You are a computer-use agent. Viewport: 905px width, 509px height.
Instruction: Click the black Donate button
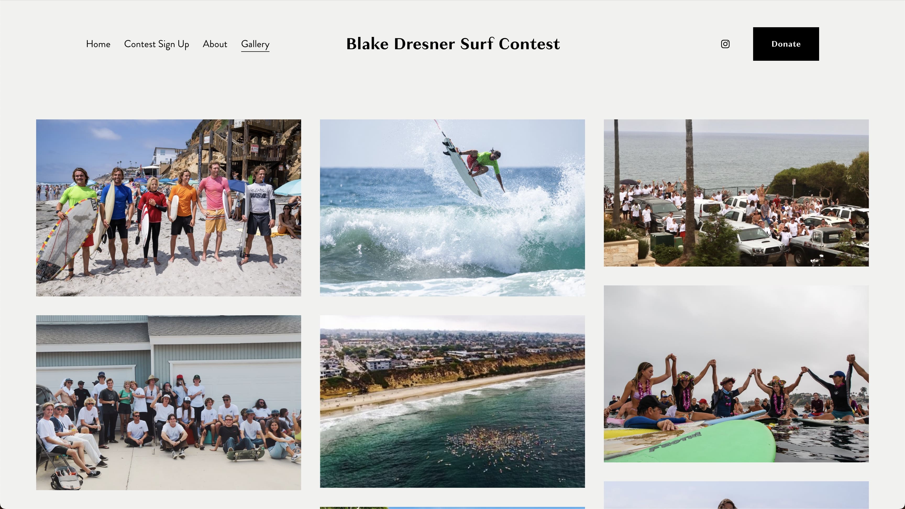pos(786,44)
